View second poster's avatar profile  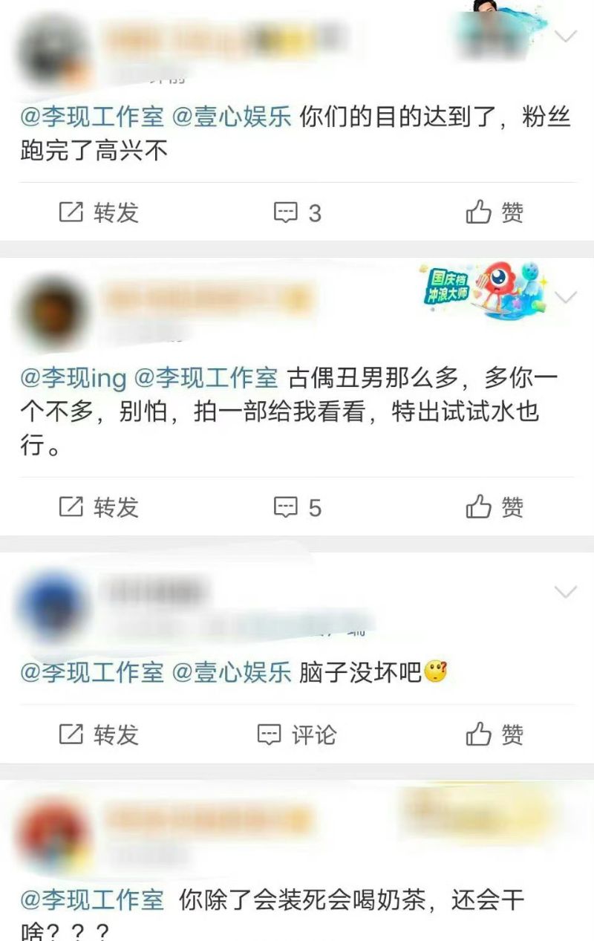[x=52, y=312]
